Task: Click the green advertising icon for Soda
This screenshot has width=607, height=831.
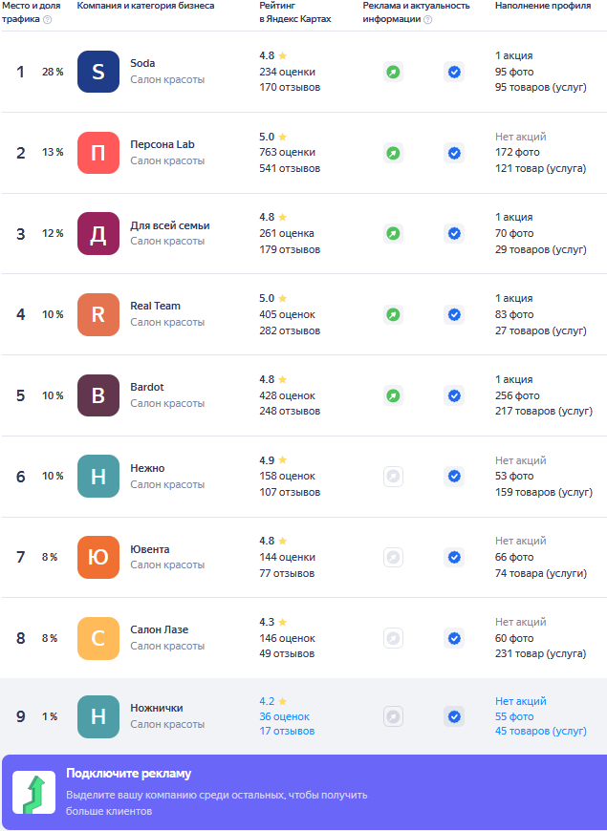Action: click(x=393, y=72)
